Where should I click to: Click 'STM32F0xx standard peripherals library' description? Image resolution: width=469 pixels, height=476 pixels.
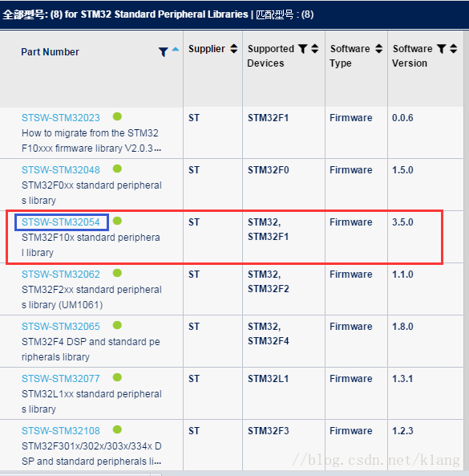point(91,193)
